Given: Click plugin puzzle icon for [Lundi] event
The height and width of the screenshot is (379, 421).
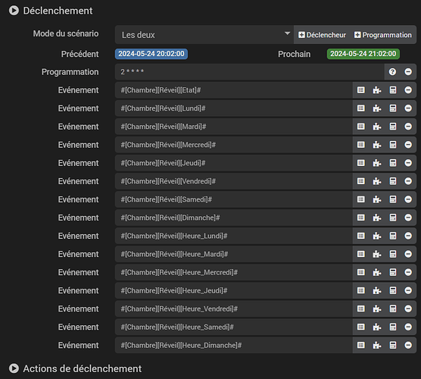Looking at the screenshot, I should click(376, 108).
